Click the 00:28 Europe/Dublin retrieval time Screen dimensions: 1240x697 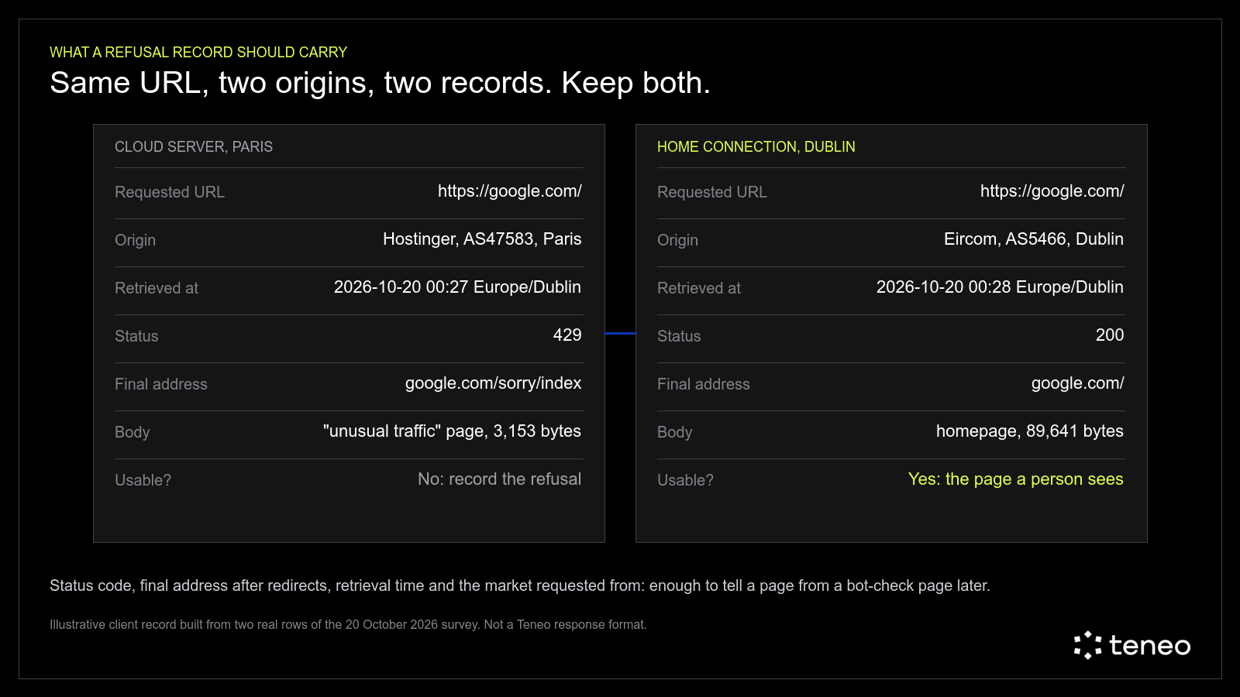[1000, 287]
